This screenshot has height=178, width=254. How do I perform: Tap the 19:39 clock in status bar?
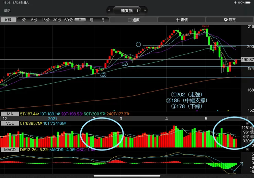pyautogui.click(x=7, y=3)
